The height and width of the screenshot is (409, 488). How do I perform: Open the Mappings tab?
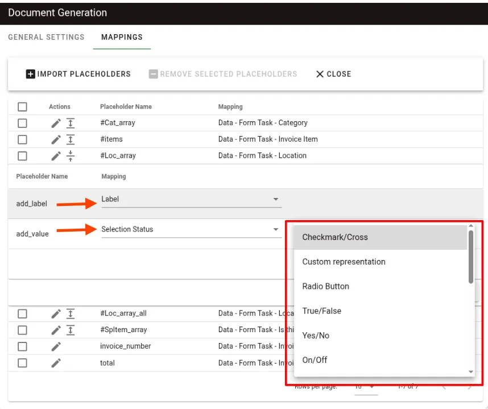(122, 37)
